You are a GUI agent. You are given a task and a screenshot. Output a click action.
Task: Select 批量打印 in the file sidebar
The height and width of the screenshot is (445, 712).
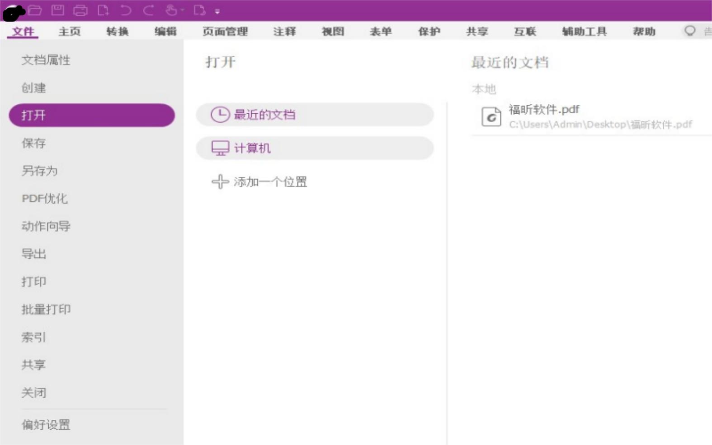[x=46, y=309]
